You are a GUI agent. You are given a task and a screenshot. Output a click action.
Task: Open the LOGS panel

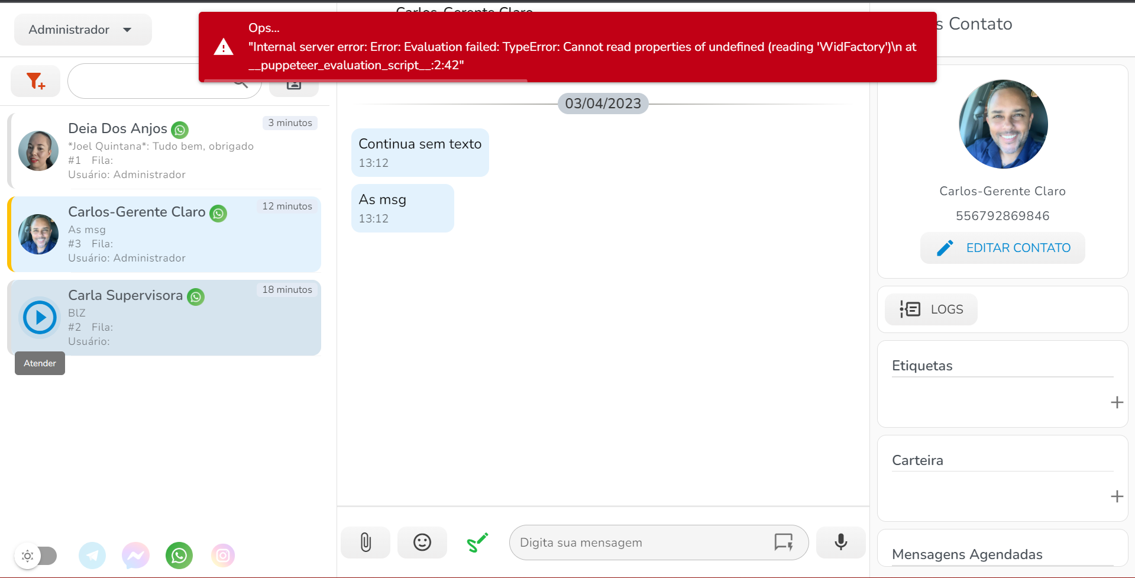(x=930, y=309)
